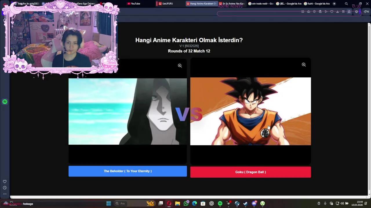This screenshot has width=371, height=208.
Task: Open taskbar clock showing 23:49
Action: coord(357,203)
